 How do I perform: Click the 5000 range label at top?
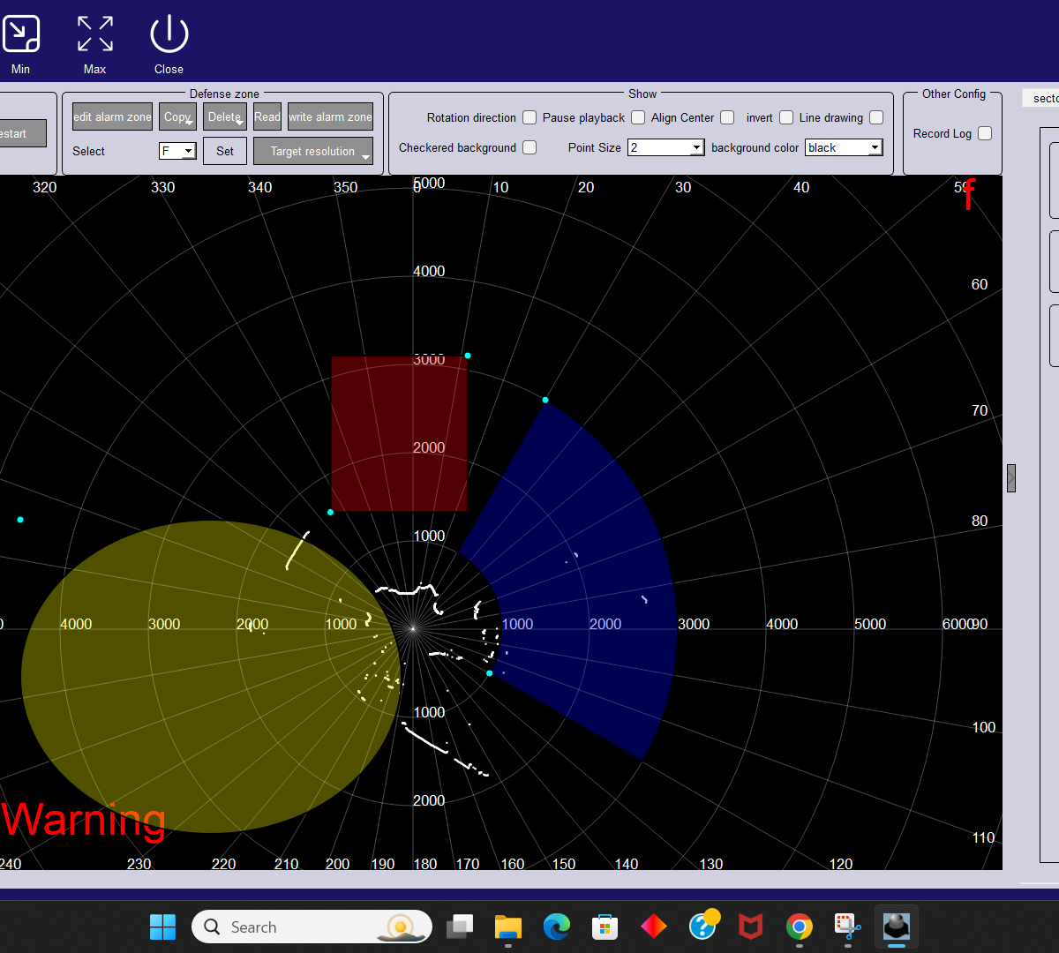point(430,183)
